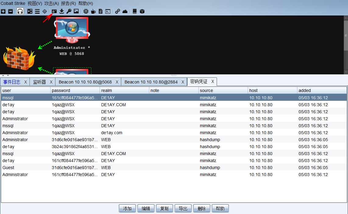This screenshot has width=348, height=214.
Task: Select the Guest credential row
Action: point(174,168)
